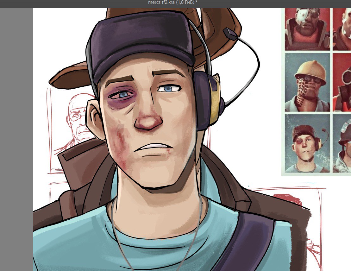The width and height of the screenshot is (351, 271).
Task: Click the mercs tf2.kra document title
Action: [x=172, y=3]
